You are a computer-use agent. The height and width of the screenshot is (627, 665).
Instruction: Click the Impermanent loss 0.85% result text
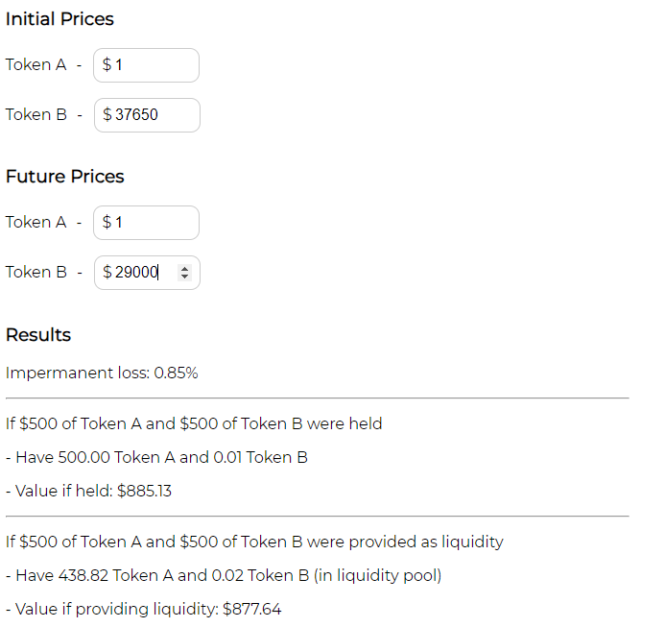(102, 373)
